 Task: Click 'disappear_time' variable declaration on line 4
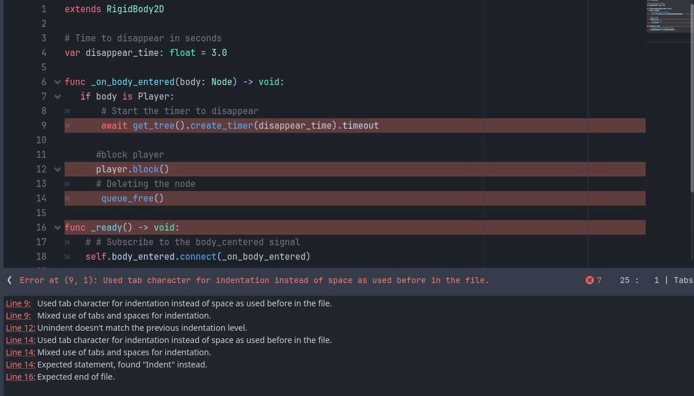point(122,53)
